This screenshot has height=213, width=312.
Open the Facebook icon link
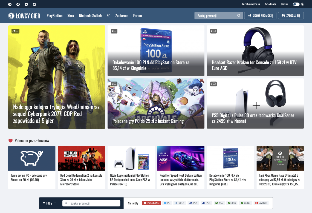click(18, 4)
